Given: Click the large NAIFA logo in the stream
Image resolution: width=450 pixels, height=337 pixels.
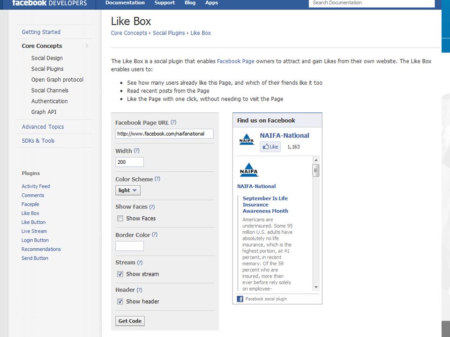Looking at the screenshot, I should (248, 169).
